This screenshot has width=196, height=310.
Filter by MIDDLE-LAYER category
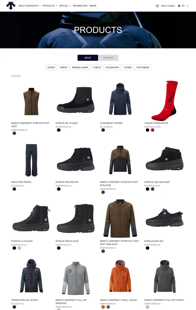pyautogui.click(x=80, y=68)
